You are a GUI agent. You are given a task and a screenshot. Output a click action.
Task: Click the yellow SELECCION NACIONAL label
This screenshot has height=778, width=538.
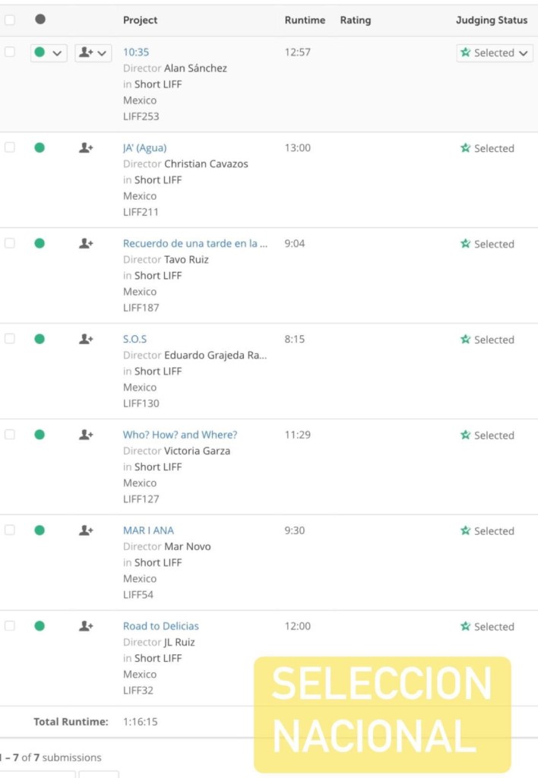click(382, 714)
